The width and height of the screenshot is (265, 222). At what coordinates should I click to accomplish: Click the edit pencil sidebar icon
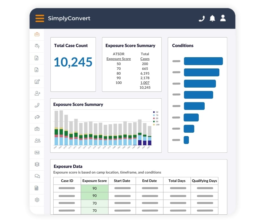tap(37, 82)
